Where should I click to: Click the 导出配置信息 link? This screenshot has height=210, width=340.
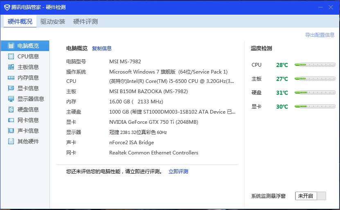320,35
